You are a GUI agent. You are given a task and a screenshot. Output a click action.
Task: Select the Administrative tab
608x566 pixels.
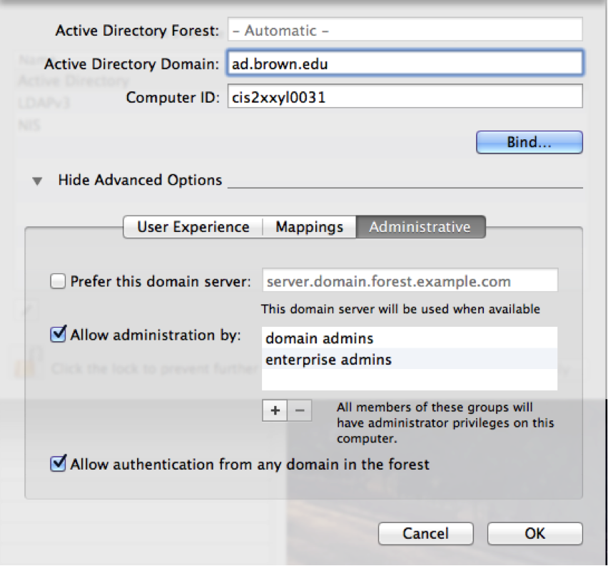point(420,227)
